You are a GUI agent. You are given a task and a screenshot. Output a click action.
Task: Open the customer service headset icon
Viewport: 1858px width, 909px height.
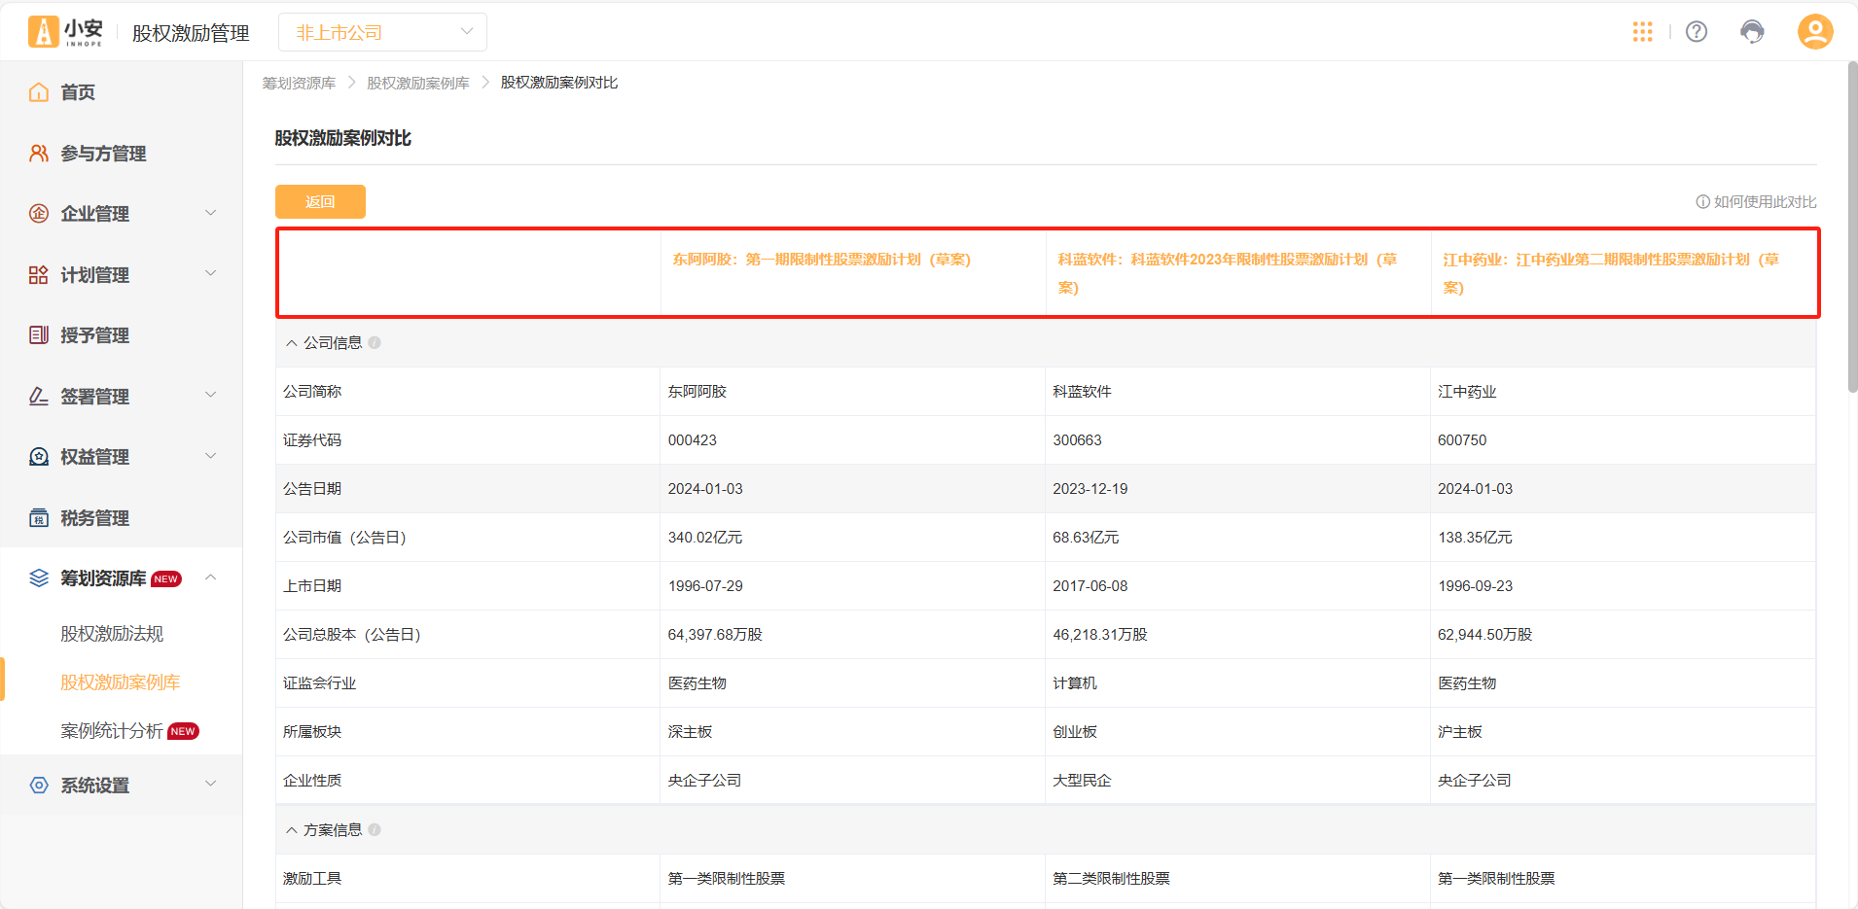(1752, 32)
